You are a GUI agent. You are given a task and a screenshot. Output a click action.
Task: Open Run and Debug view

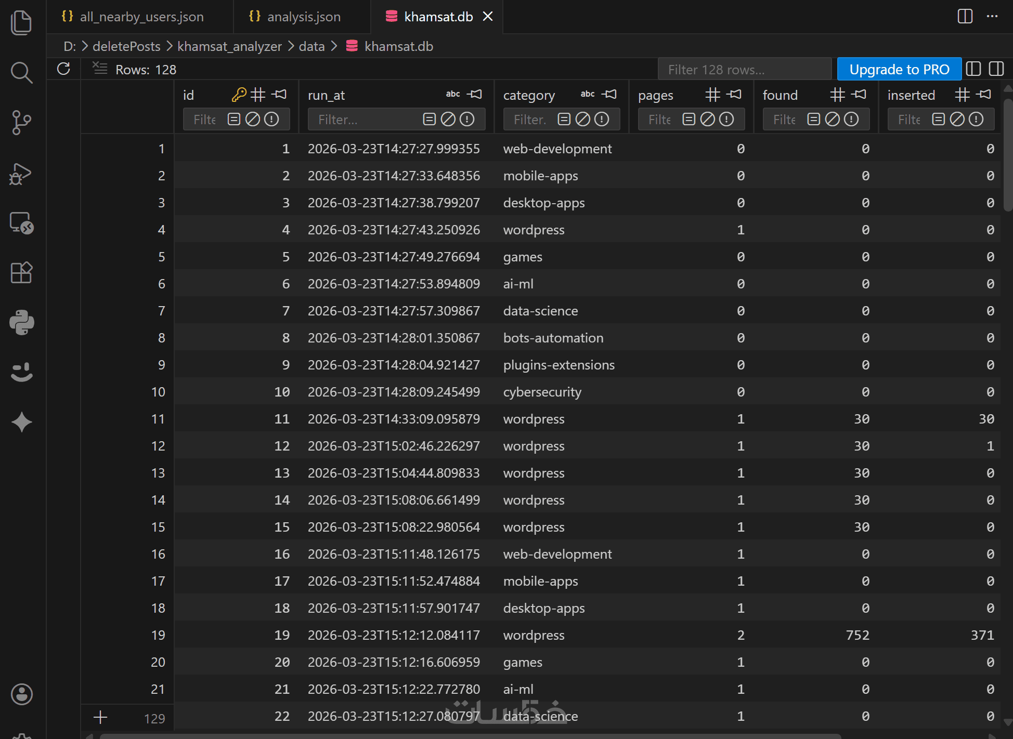click(x=21, y=174)
